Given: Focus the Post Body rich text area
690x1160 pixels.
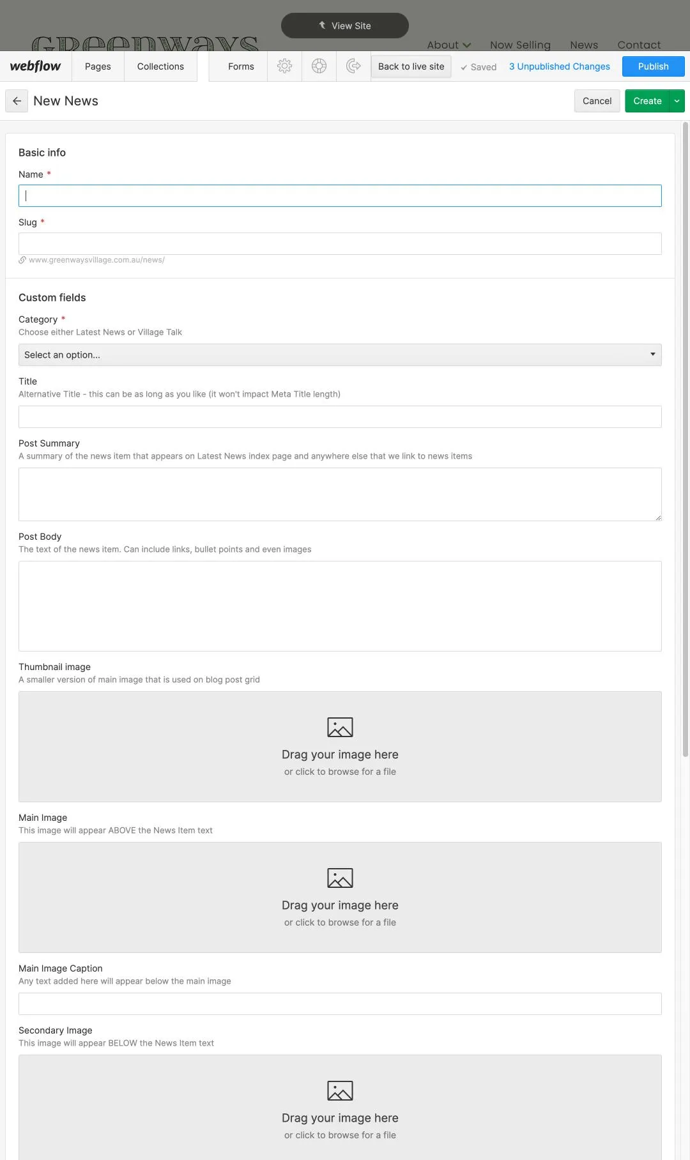Looking at the screenshot, I should (340, 606).
